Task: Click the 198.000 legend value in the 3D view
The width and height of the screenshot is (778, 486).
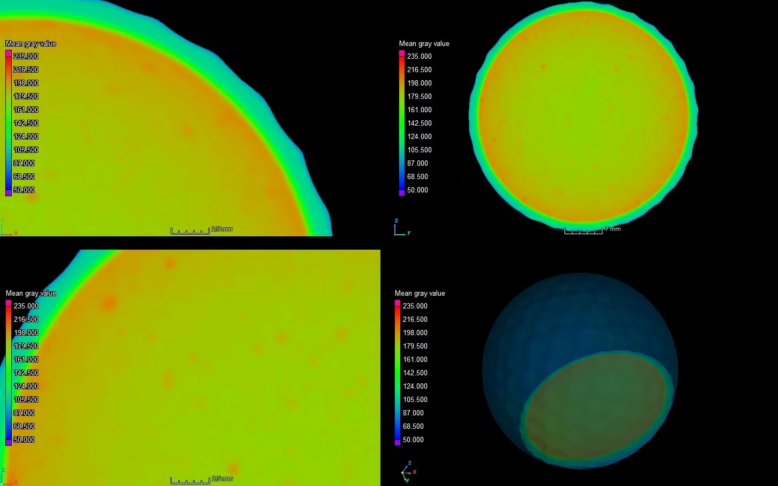Action: point(415,333)
